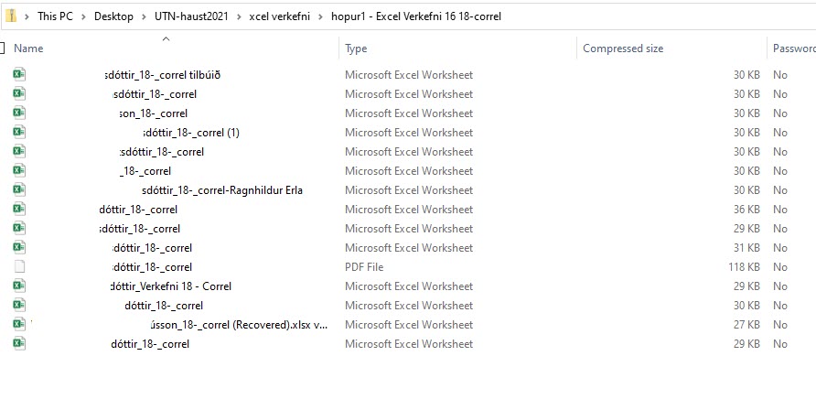The image size is (816, 399).
Task: Click the folder icon in the address bar
Action: (x=10, y=16)
